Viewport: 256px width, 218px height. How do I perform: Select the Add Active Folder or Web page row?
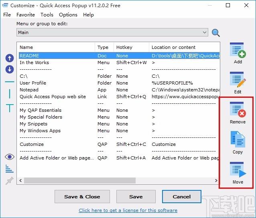(119, 158)
